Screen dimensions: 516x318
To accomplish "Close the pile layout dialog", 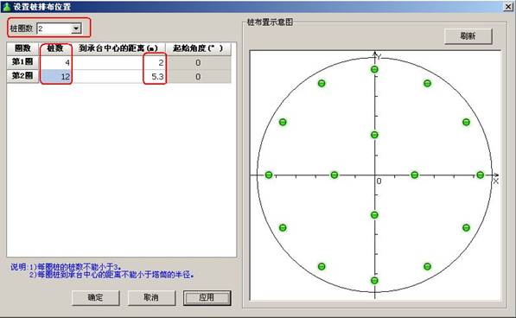I will [x=508, y=7].
